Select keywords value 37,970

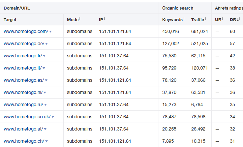(169, 93)
